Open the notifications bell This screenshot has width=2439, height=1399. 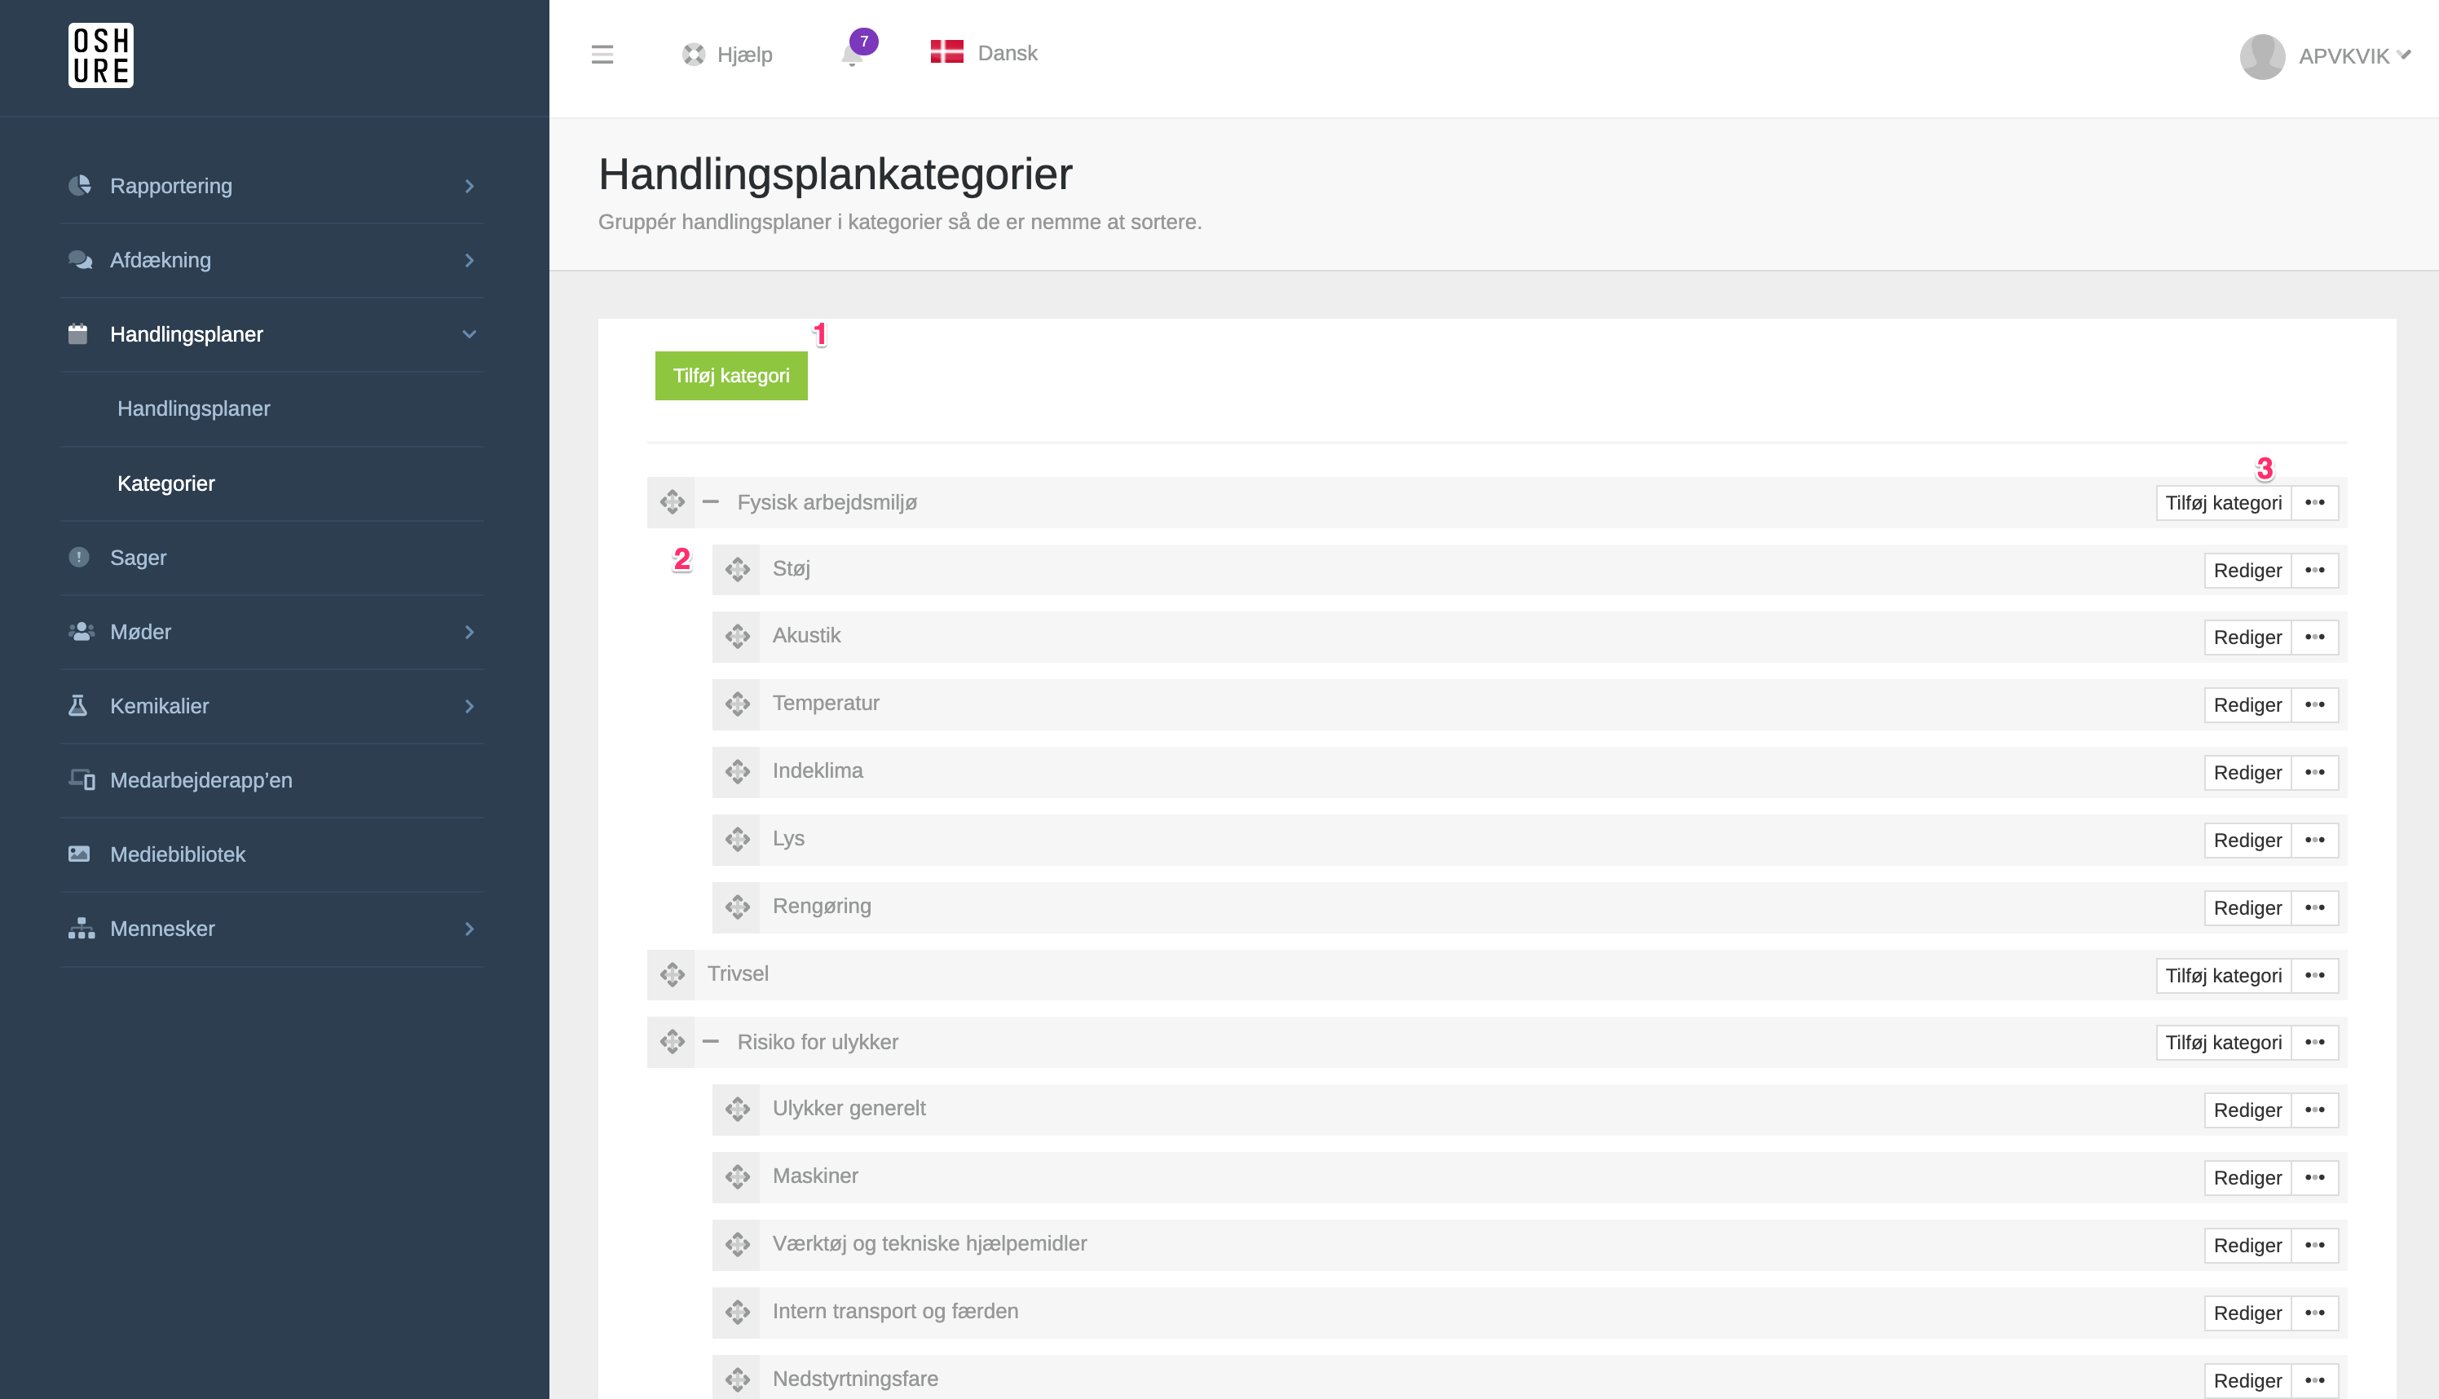pyautogui.click(x=852, y=55)
